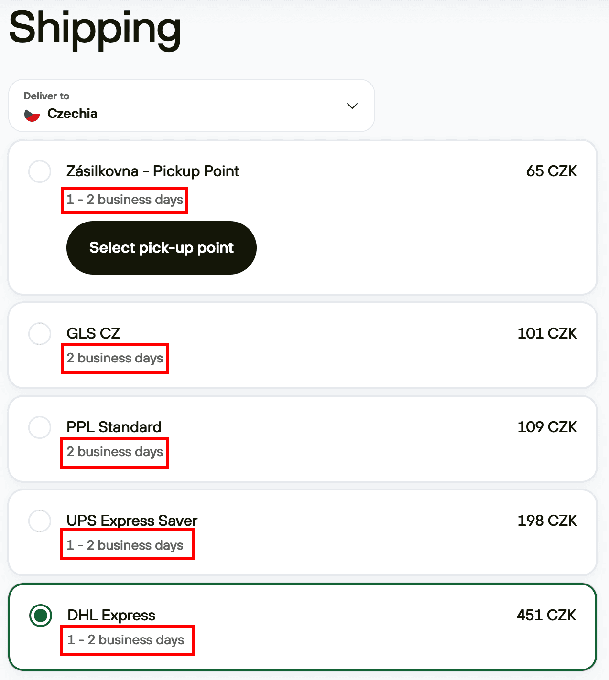
Task: Click the Czechia country name
Action: [x=72, y=114]
